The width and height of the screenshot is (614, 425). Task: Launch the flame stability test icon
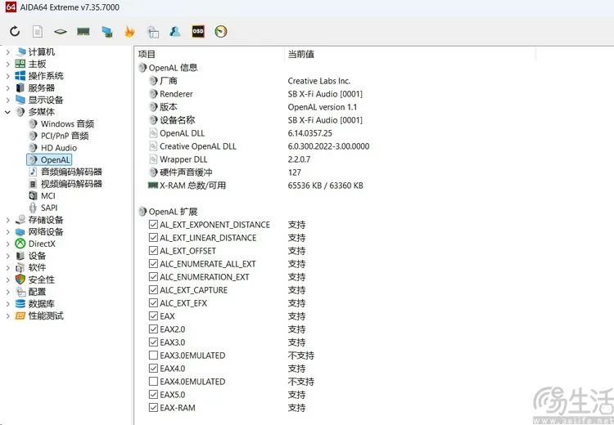[x=129, y=32]
